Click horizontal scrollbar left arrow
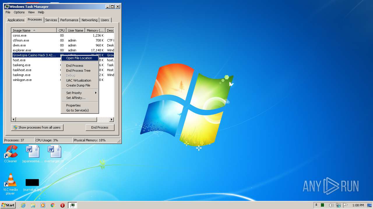Image resolution: width=373 pixels, height=209 pixels. [x=14, y=119]
